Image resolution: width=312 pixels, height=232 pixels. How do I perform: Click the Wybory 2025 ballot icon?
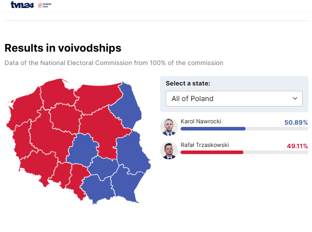point(40,6)
